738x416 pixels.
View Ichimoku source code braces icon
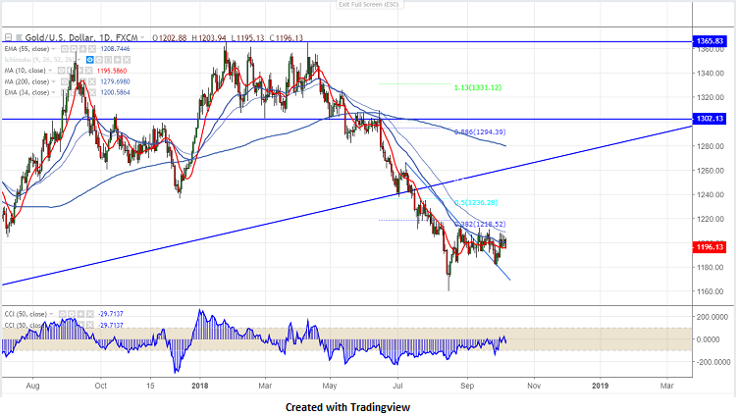[x=108, y=60]
